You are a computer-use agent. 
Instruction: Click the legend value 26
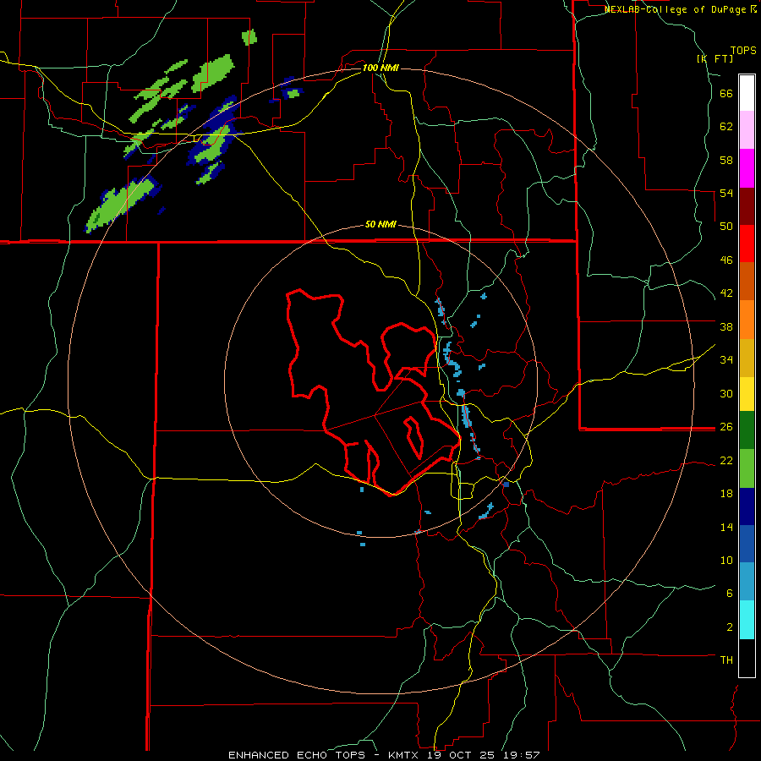tap(726, 427)
